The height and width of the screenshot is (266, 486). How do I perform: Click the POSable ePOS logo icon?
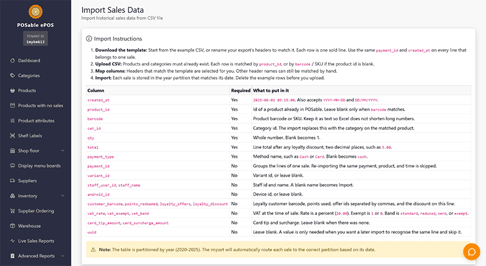pyautogui.click(x=35, y=12)
